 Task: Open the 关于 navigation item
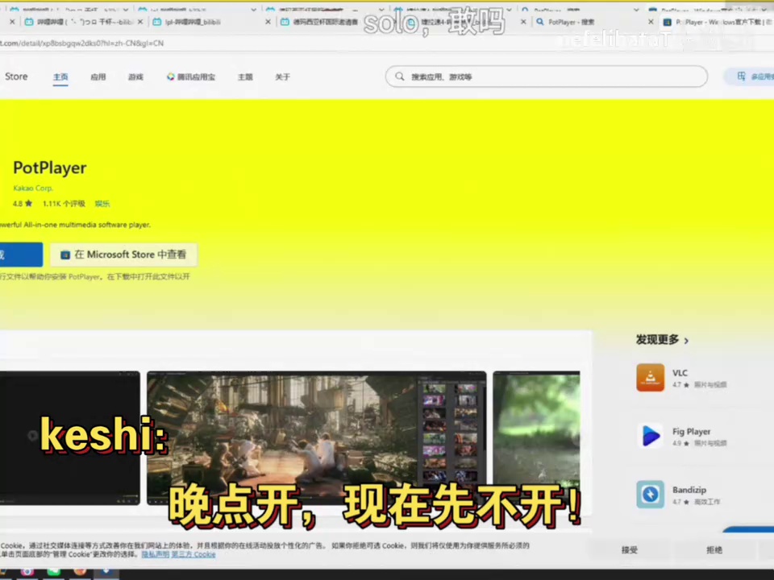[282, 77]
